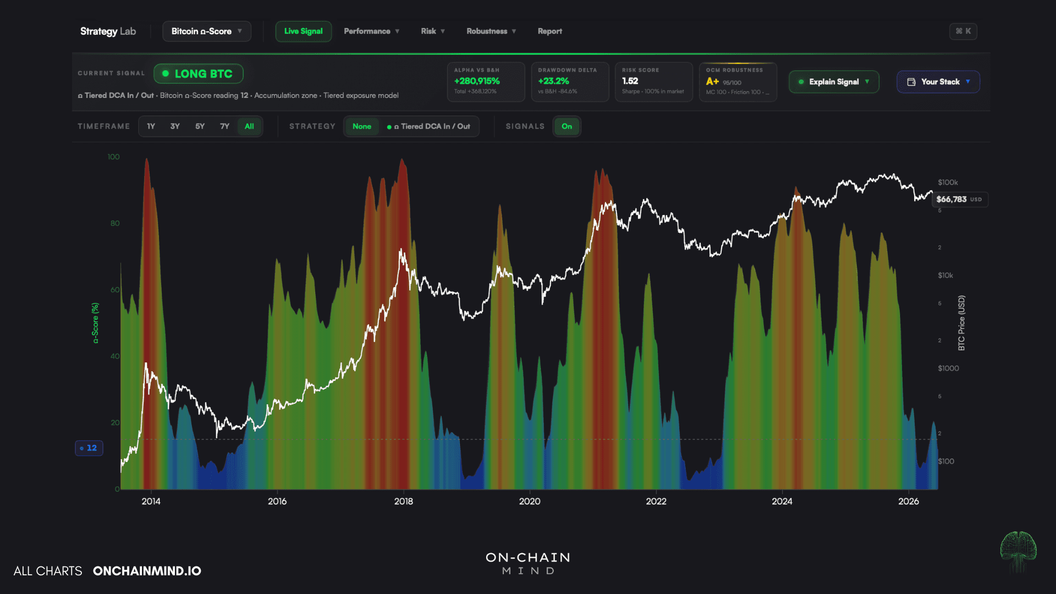The image size is (1056, 594).
Task: Expand the Performance menu
Action: point(372,31)
